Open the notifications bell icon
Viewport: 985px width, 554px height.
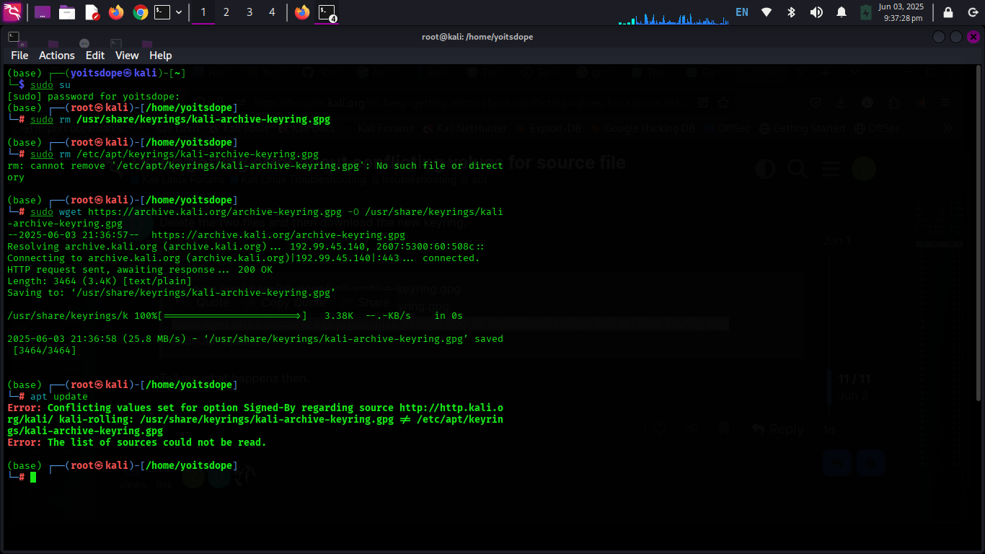[842, 12]
